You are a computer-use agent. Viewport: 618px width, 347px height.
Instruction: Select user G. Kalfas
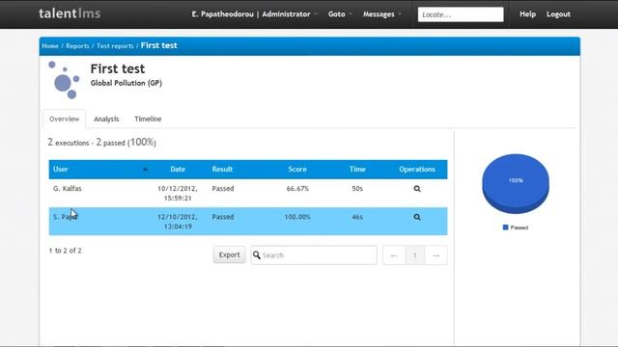(x=68, y=189)
